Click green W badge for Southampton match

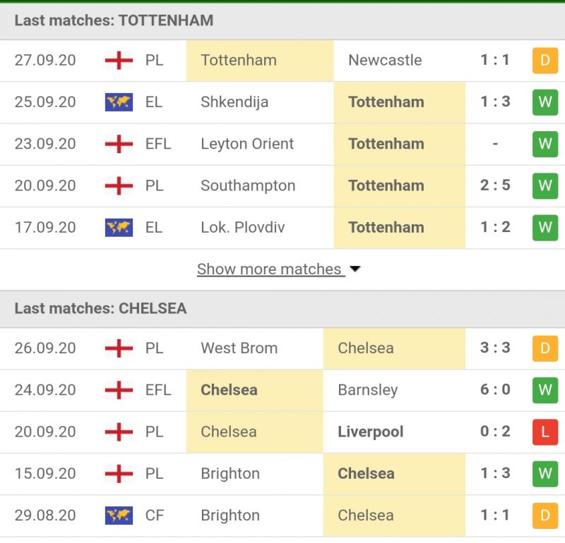pyautogui.click(x=545, y=185)
